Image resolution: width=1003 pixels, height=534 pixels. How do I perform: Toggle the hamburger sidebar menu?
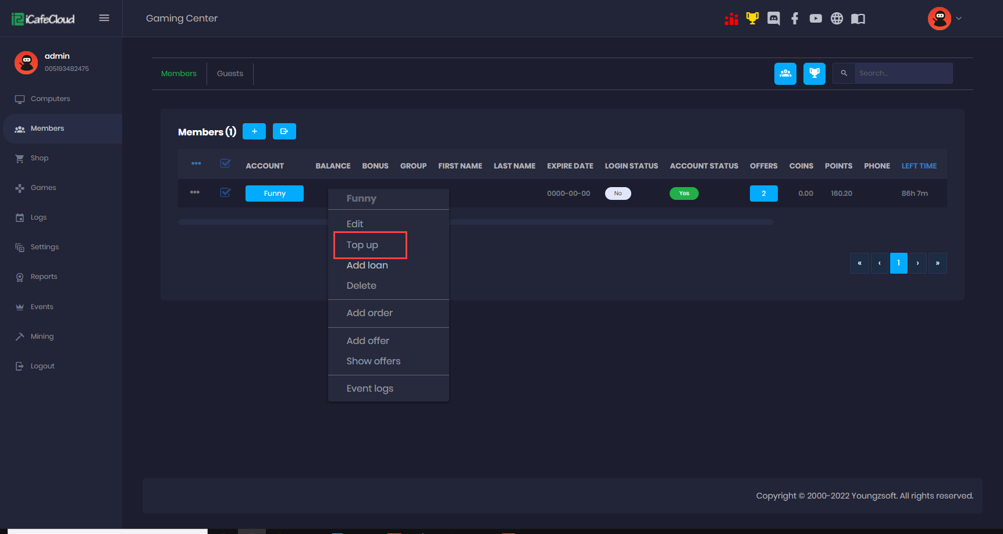pos(104,18)
